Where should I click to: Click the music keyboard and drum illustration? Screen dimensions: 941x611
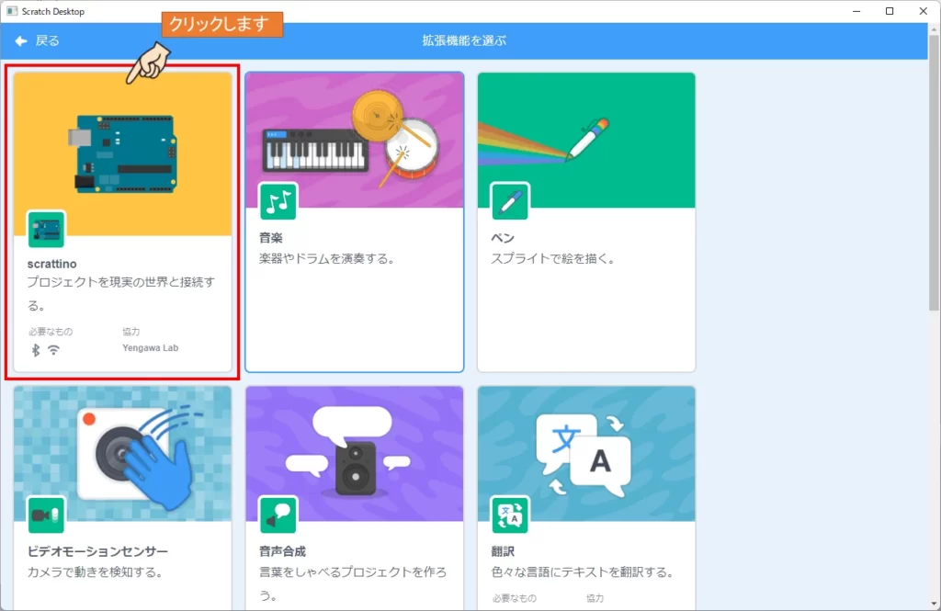coord(354,140)
